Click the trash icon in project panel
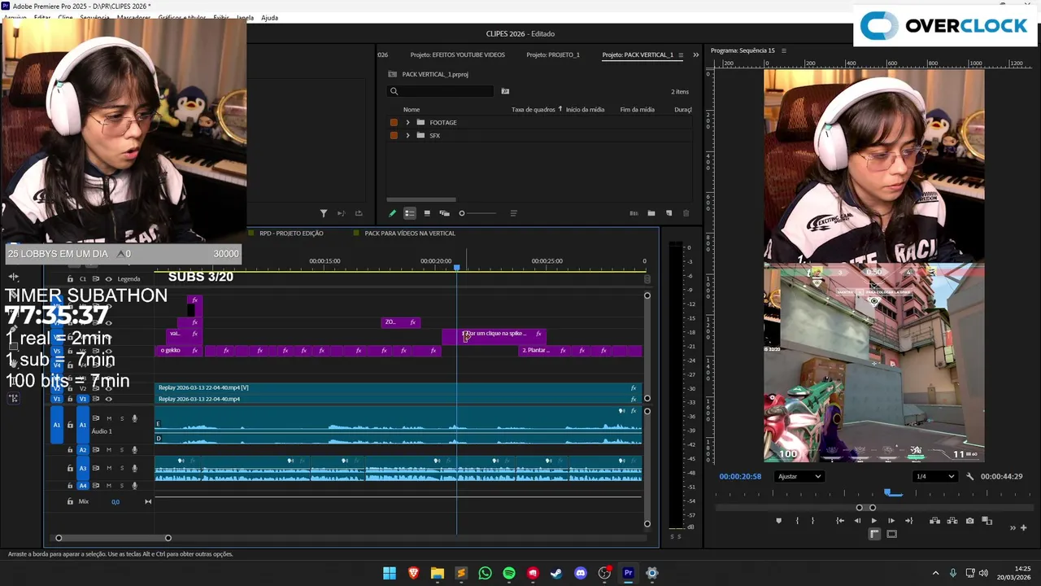Image resolution: width=1041 pixels, height=586 pixels. point(686,213)
